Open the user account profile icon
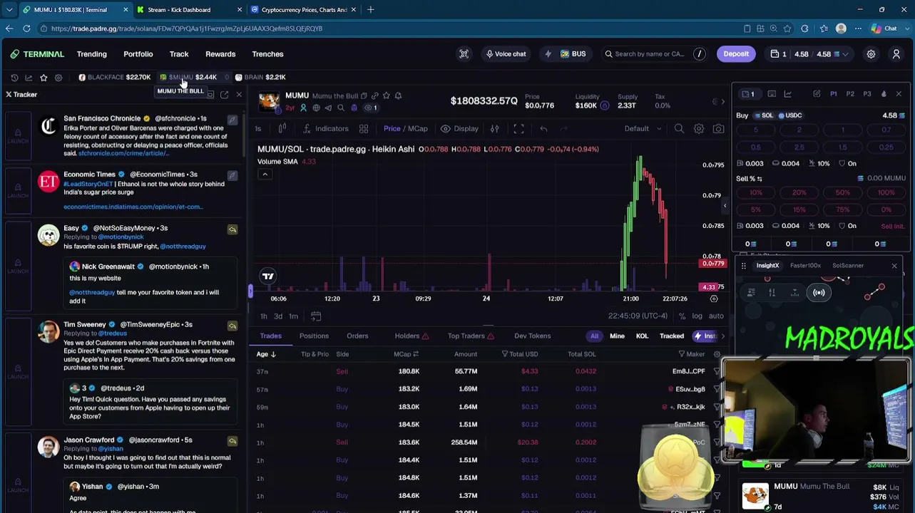The width and height of the screenshot is (915, 513). click(x=896, y=54)
